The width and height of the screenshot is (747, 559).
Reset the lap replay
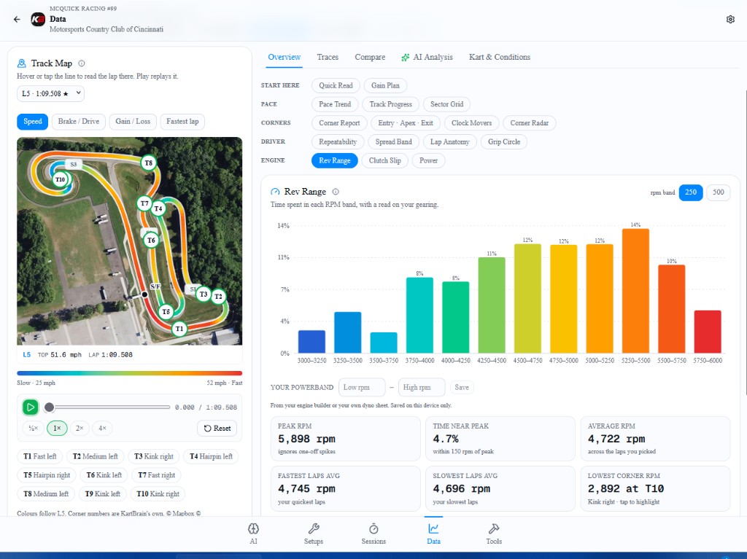[217, 428]
